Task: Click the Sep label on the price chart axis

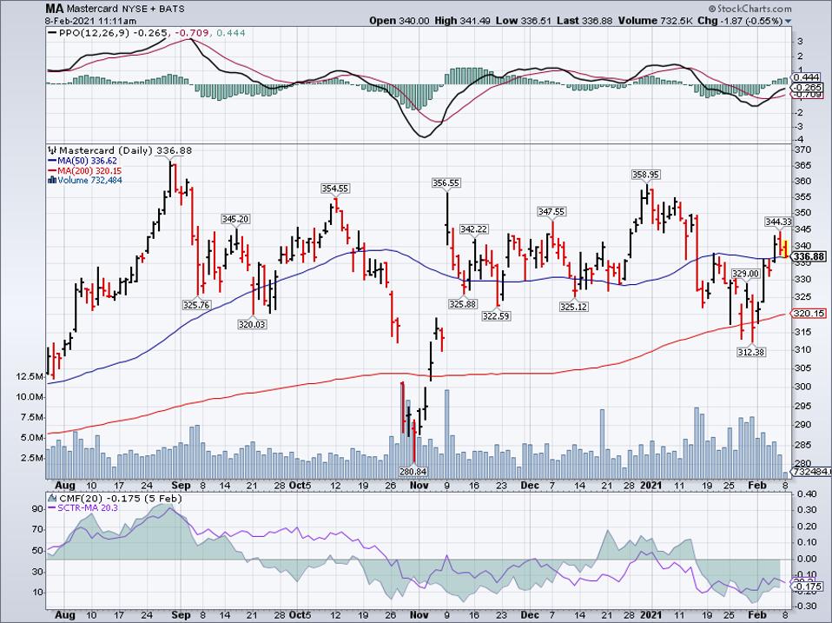Action: point(181,485)
